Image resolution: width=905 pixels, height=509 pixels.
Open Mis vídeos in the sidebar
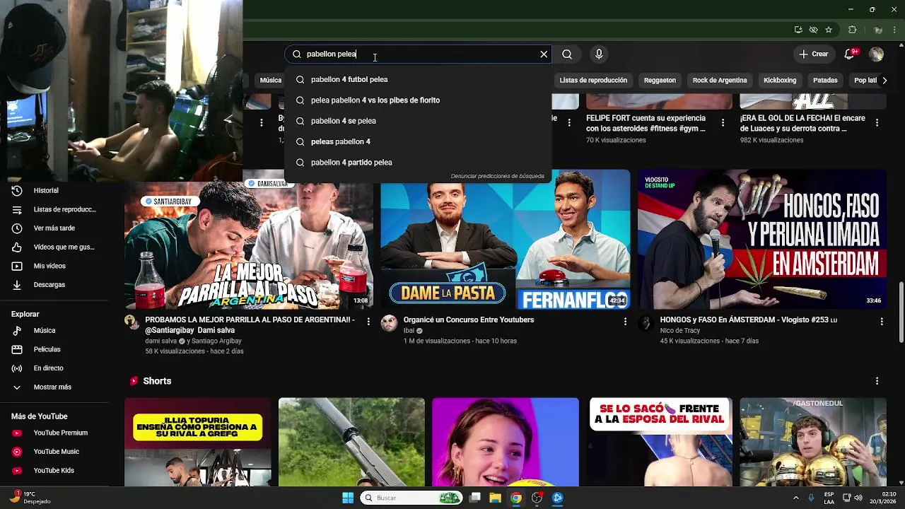coord(54,266)
